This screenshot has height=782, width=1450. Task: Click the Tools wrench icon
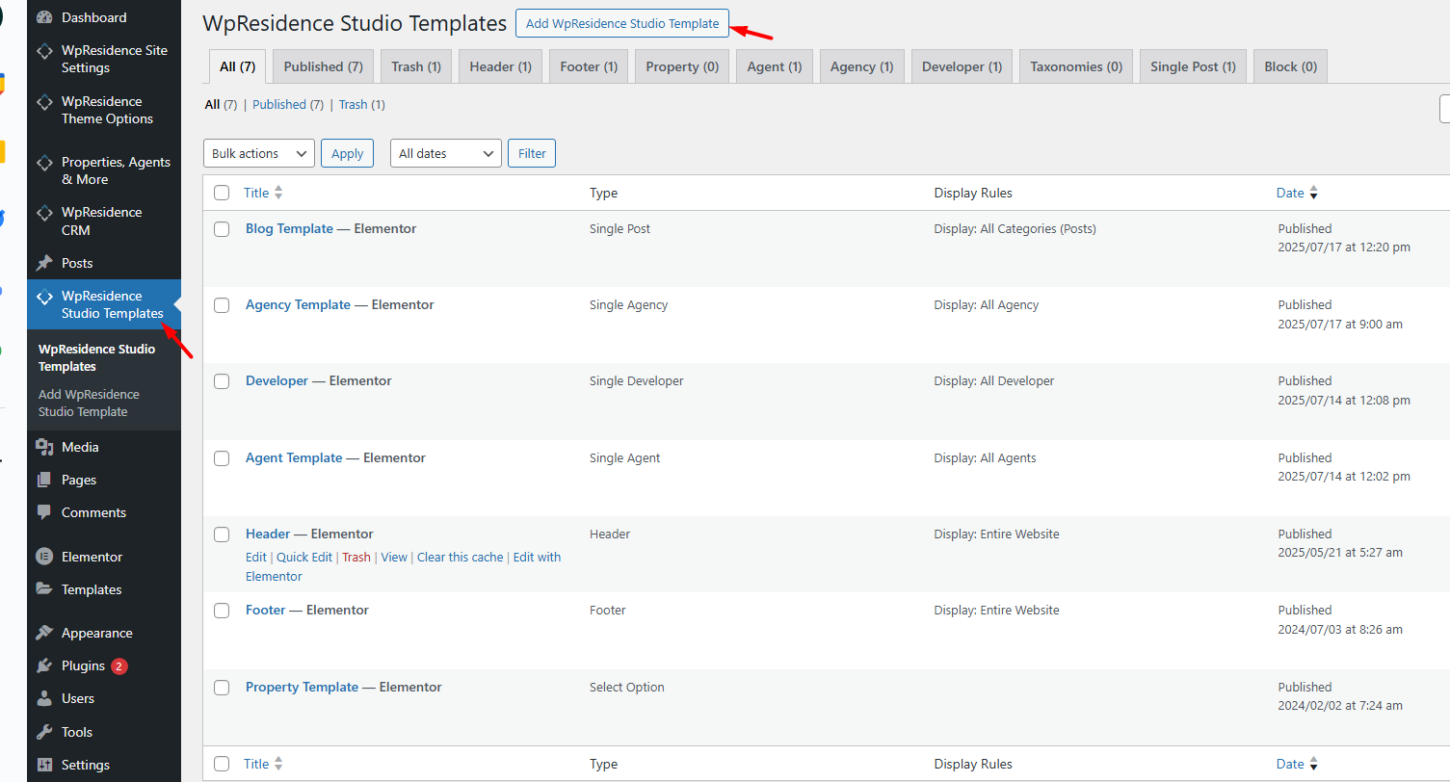point(44,732)
